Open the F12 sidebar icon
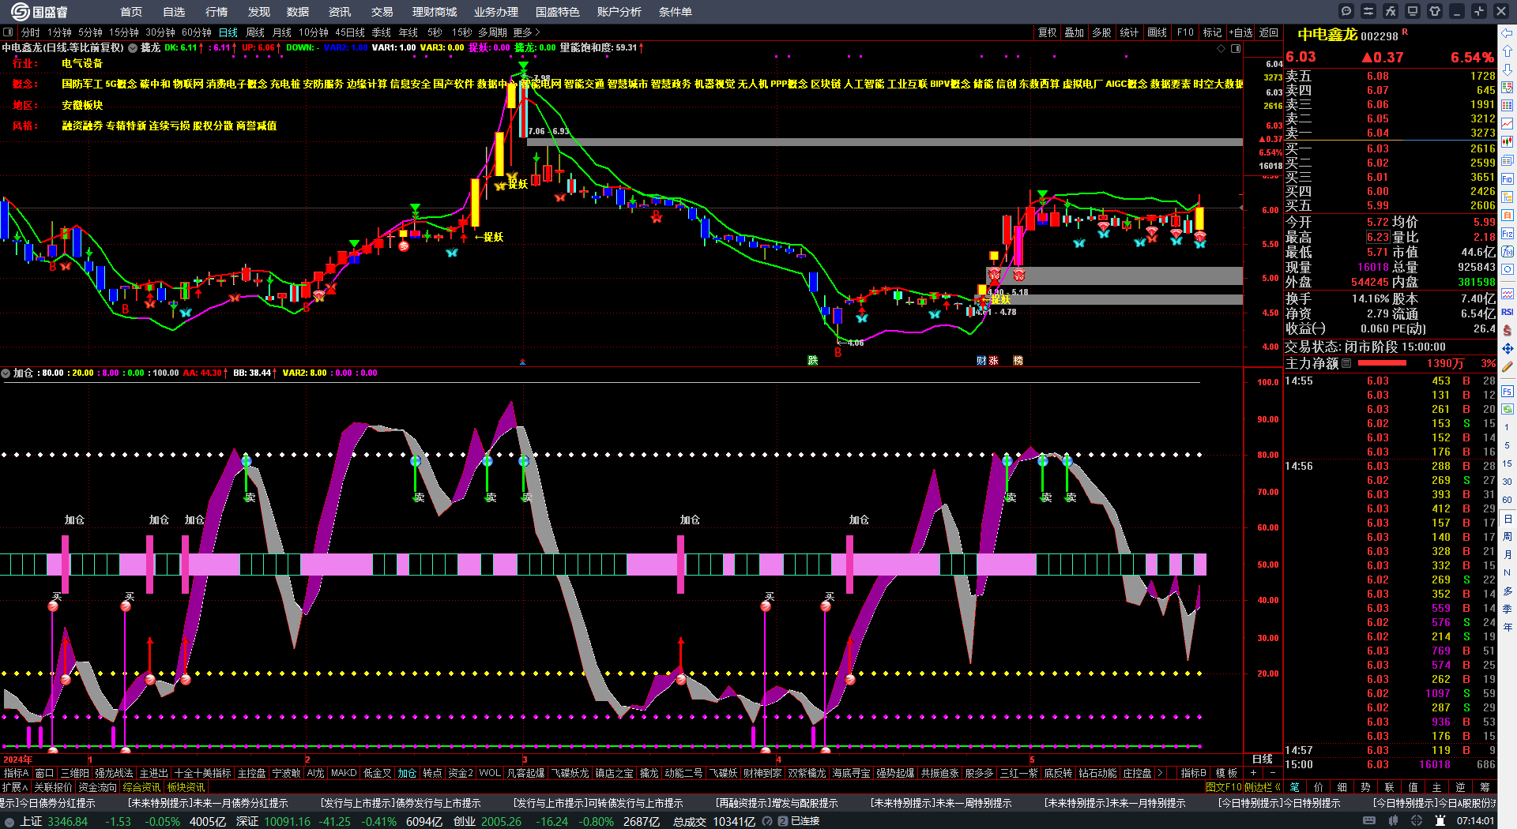This screenshot has height=829, width=1517. 1508,234
